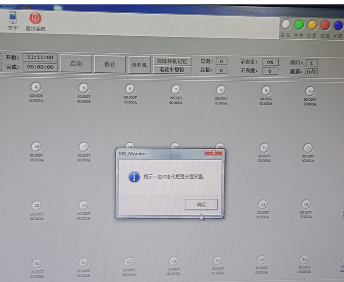Screen dimensions: 344x282
Task: Select channel 41 indicator
Action: click(83, 263)
